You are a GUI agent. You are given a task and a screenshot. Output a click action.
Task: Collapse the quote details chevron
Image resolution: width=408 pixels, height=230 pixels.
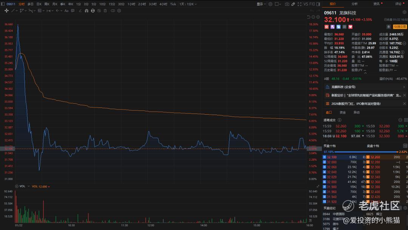click(x=365, y=73)
